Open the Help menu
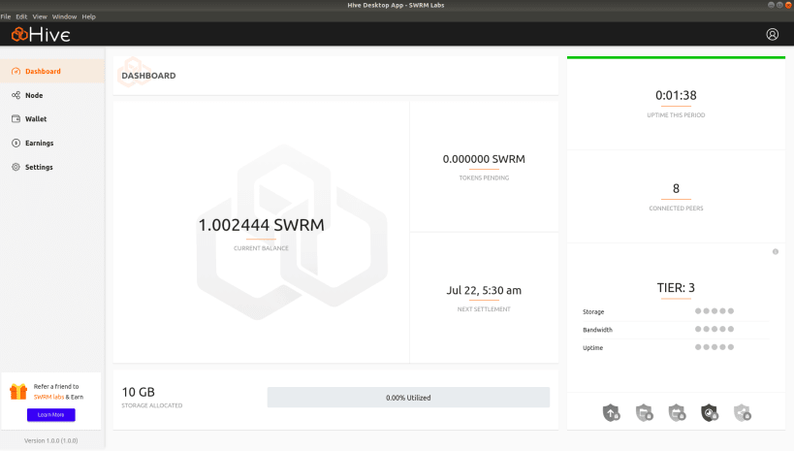 88,16
